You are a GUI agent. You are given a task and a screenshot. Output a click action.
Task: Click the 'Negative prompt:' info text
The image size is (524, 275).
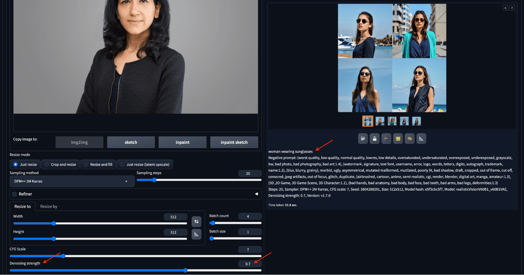282,158
